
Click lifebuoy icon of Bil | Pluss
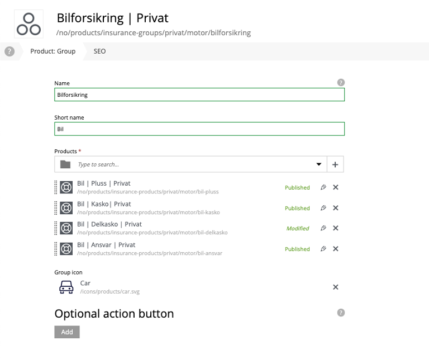click(66, 187)
